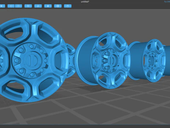Click the toolbar button left of the tree icon

tap(28, 6)
